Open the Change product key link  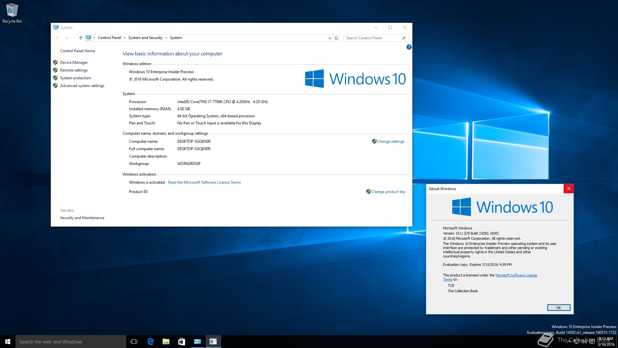[388, 192]
